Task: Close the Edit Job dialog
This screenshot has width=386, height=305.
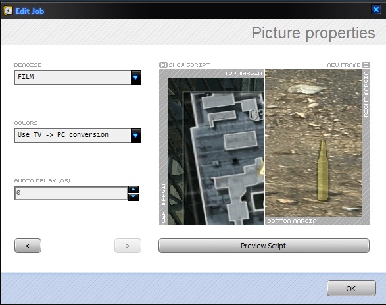Action: tap(376, 10)
